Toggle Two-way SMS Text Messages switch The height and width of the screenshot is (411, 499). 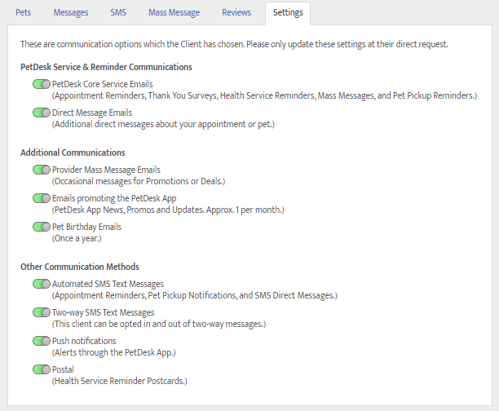click(42, 312)
